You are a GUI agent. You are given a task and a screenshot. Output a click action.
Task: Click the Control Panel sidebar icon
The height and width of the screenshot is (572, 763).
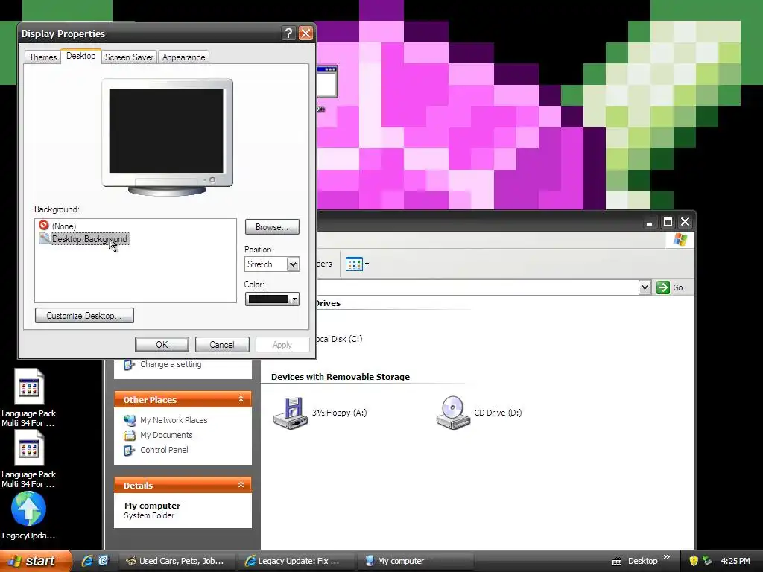[130, 451]
